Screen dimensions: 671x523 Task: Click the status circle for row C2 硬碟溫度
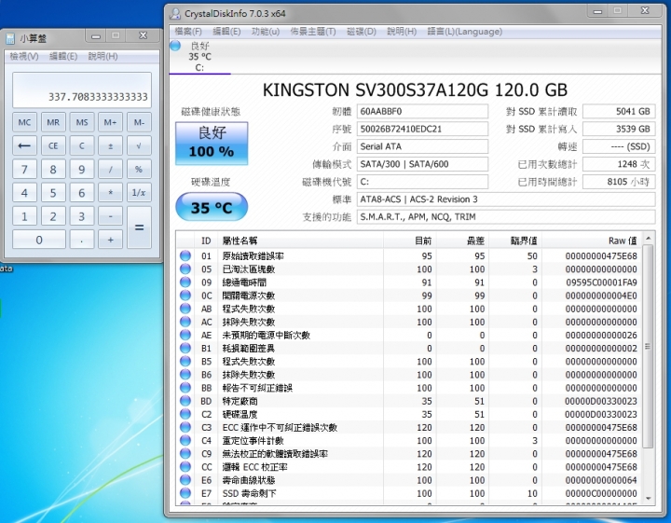185,414
